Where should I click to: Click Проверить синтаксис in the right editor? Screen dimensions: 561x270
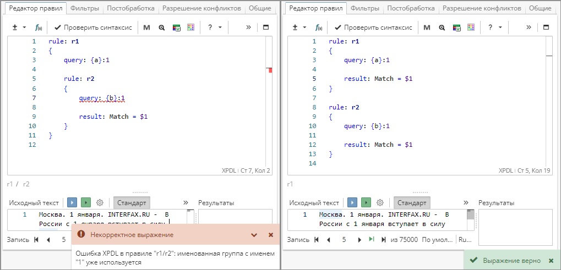click(373, 27)
